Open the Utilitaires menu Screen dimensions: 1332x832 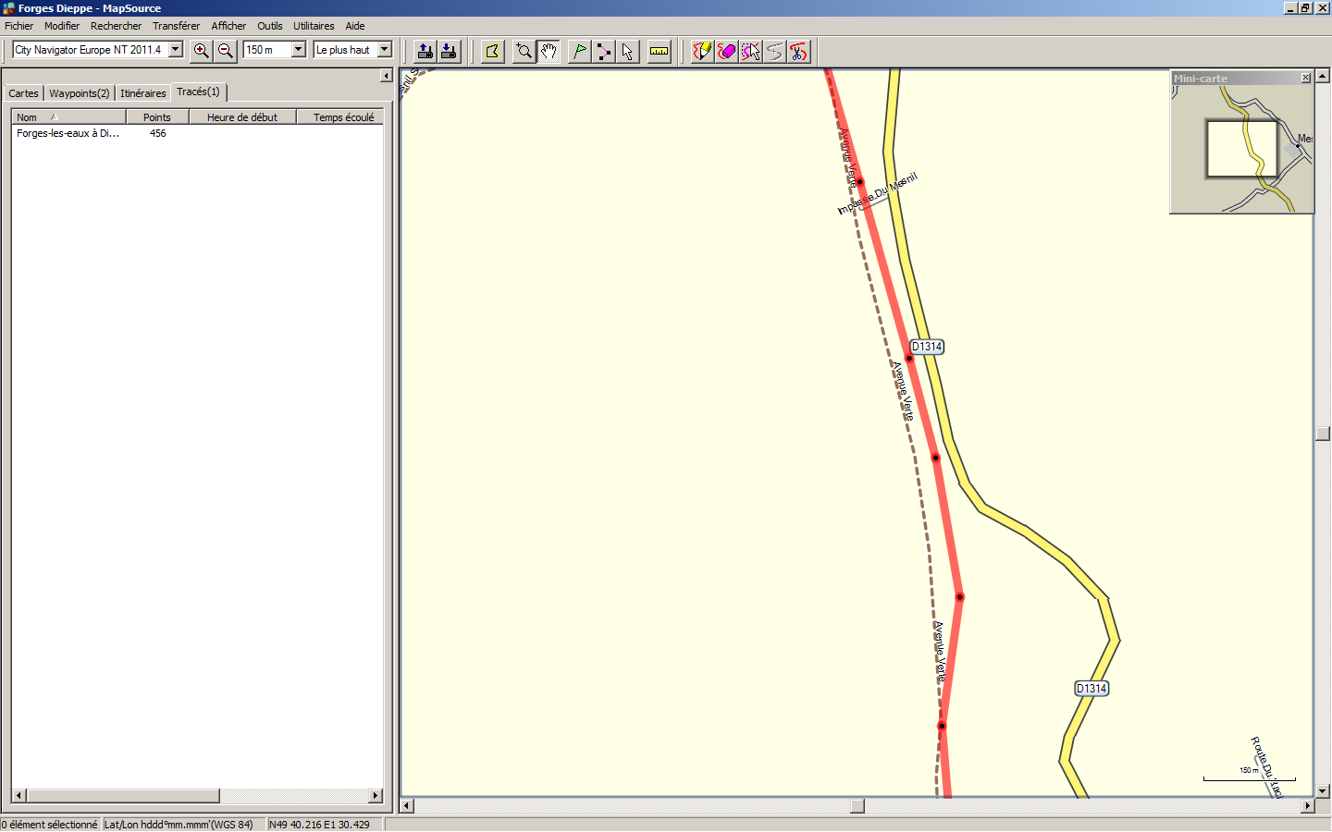(x=314, y=26)
